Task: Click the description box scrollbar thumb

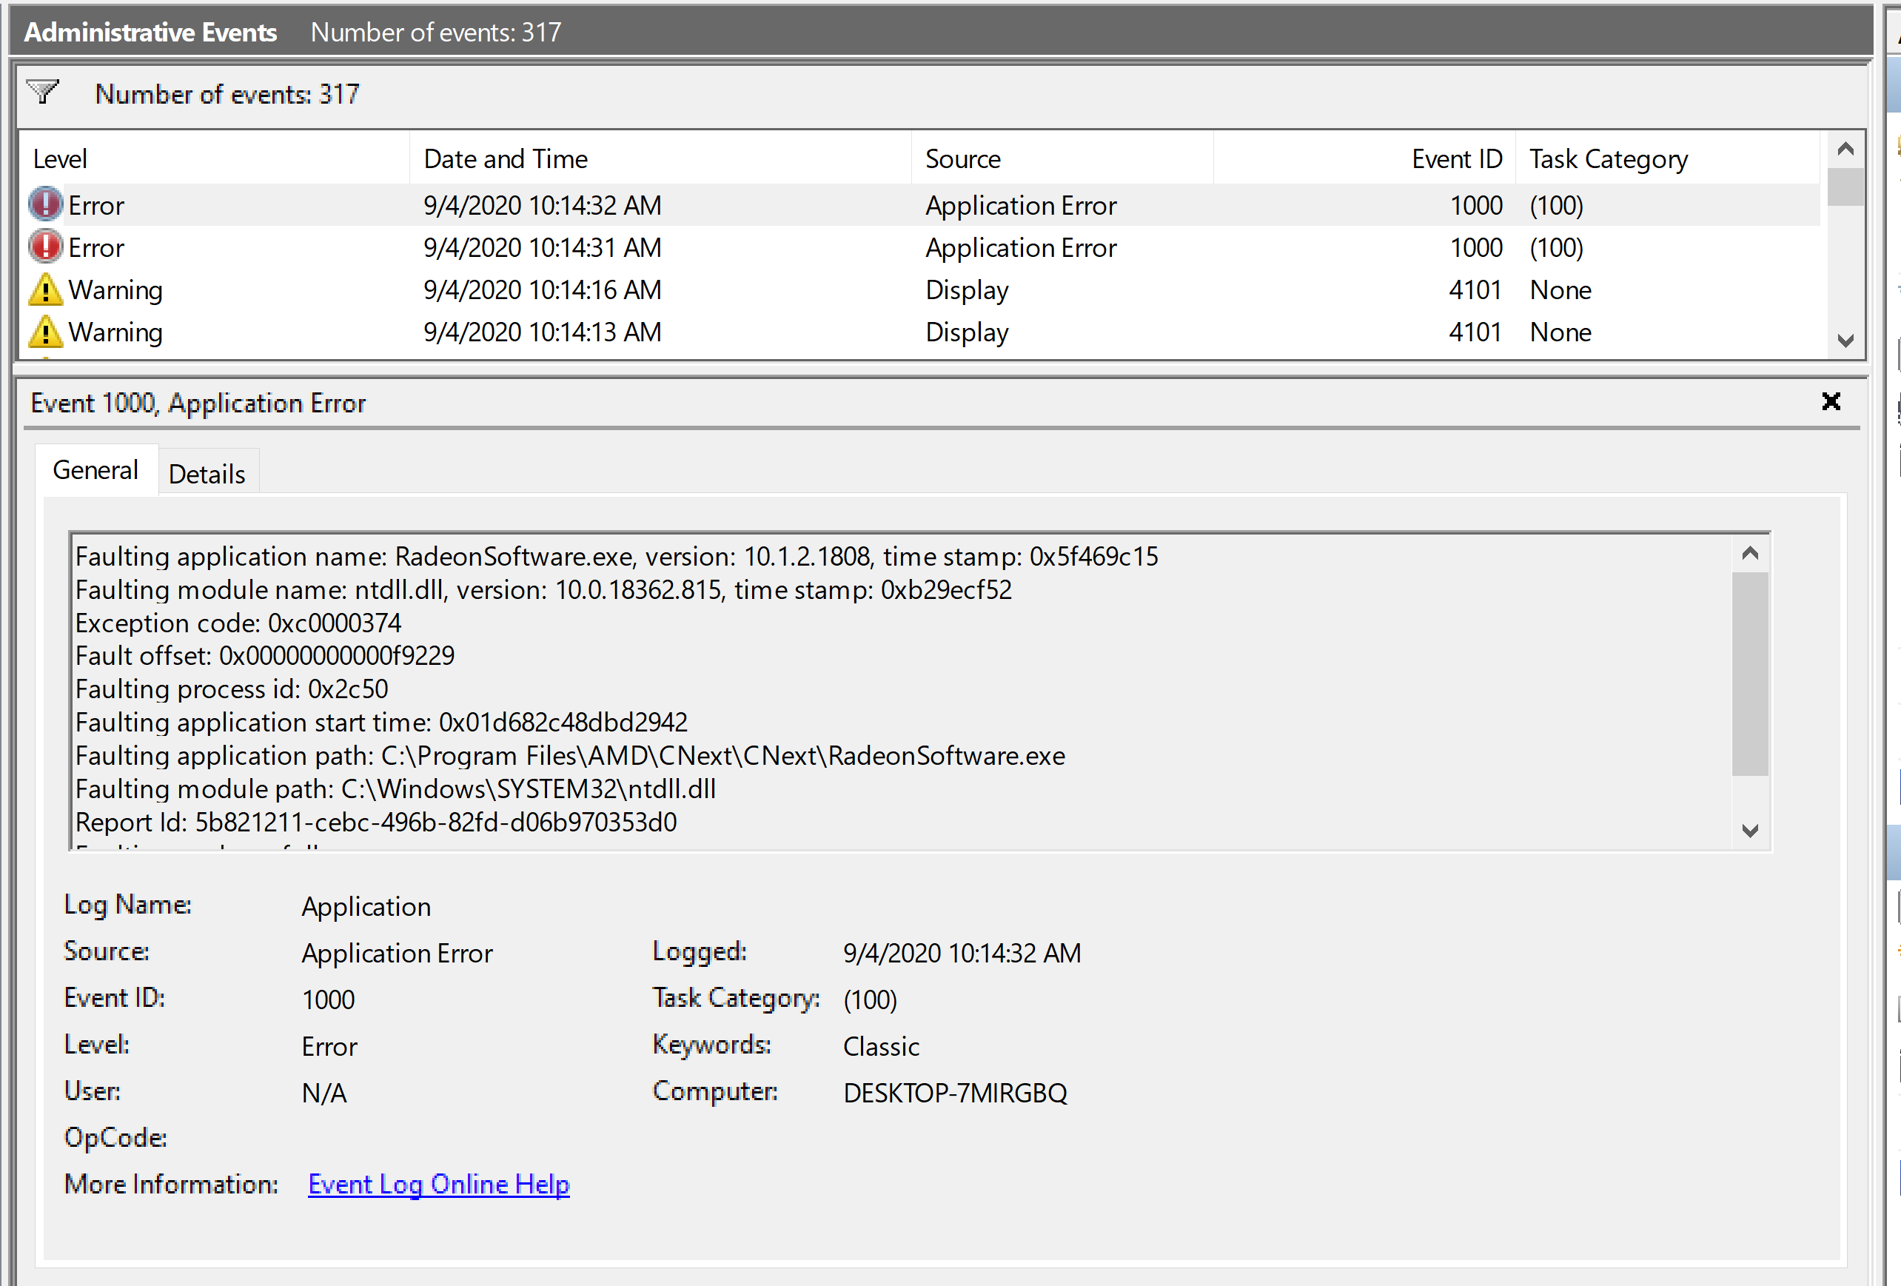Action: (x=1751, y=673)
